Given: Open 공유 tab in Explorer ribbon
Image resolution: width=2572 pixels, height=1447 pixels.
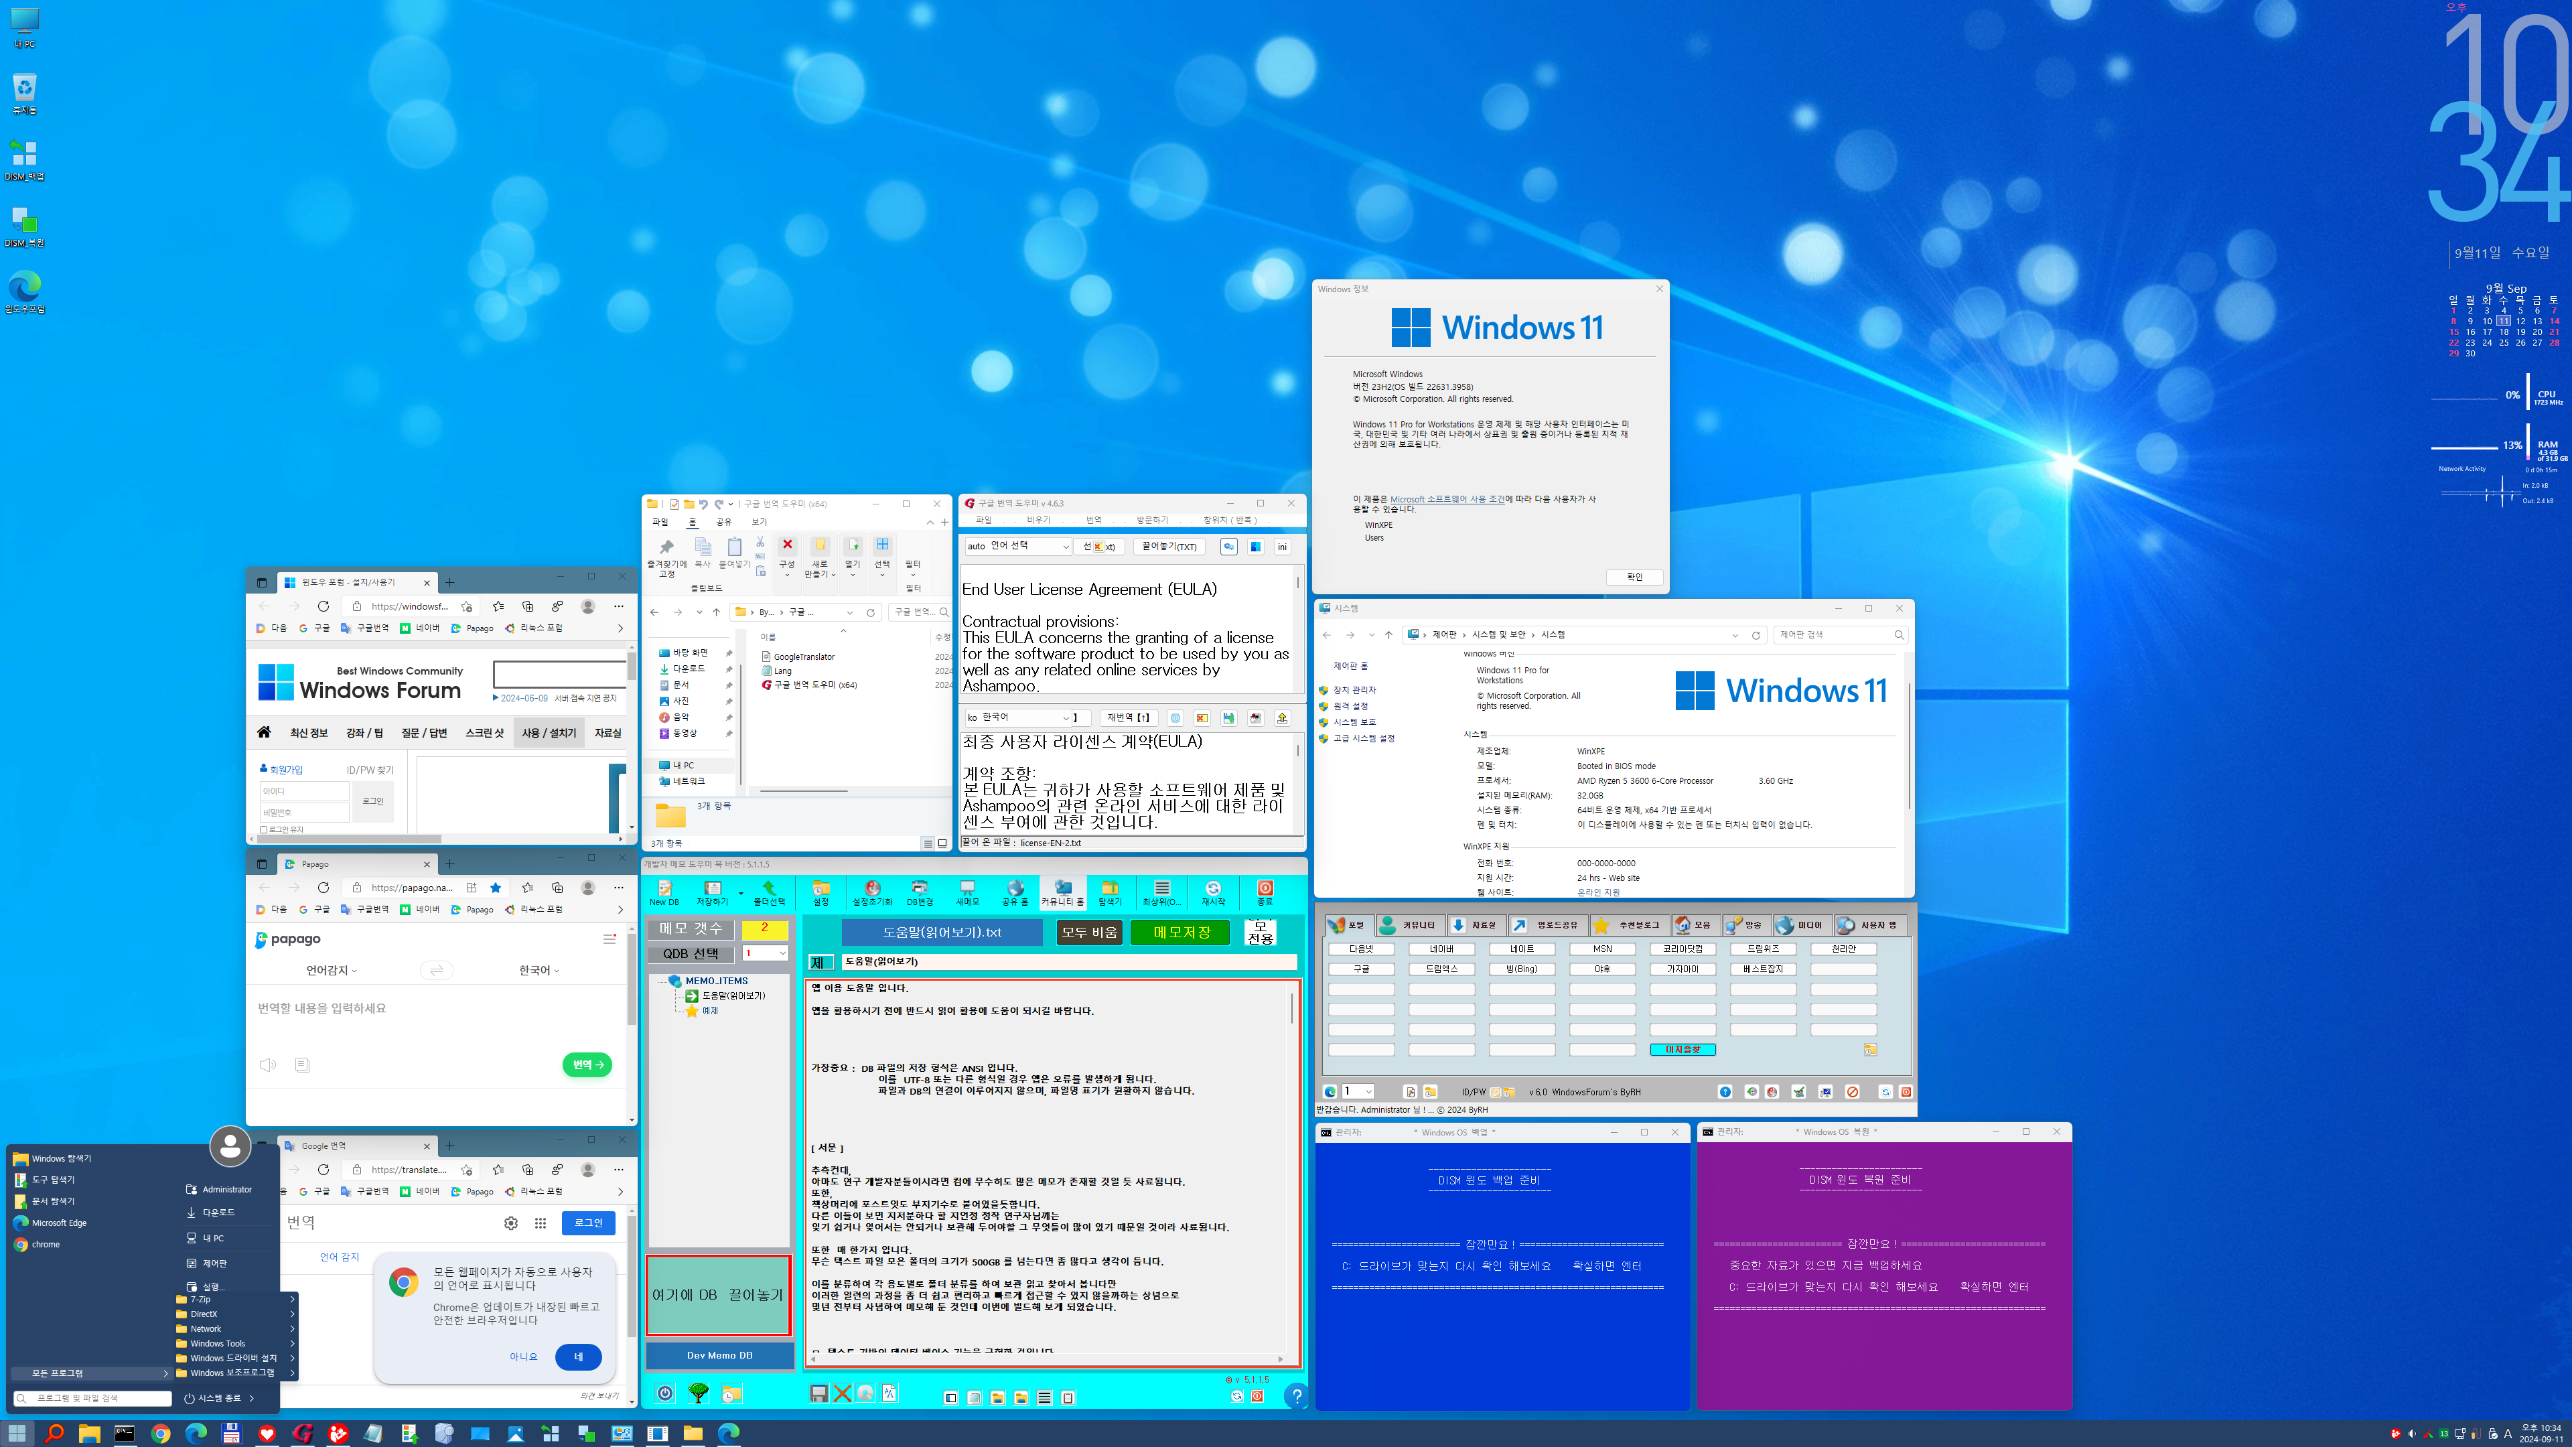Looking at the screenshot, I should [x=724, y=523].
